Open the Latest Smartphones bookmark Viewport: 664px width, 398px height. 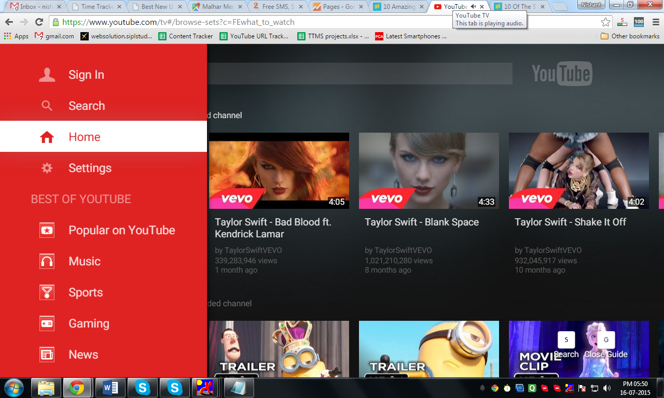tap(411, 36)
